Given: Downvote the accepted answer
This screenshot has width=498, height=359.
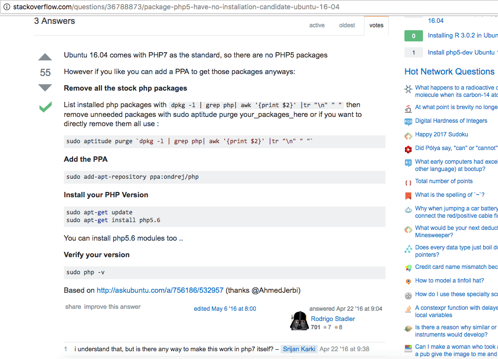Looking at the screenshot, I should tap(45, 88).
